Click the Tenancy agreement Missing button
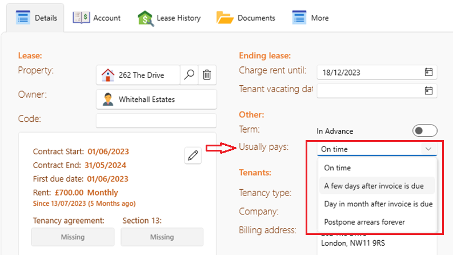453x255 pixels. [73, 237]
